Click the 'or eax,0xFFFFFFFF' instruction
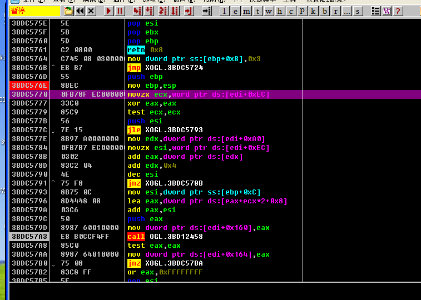The width and height of the screenshot is (421, 300). (x=165, y=272)
